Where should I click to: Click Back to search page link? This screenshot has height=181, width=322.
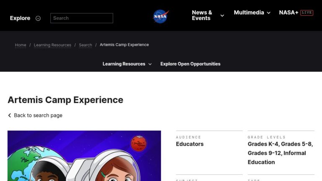[x=38, y=115]
